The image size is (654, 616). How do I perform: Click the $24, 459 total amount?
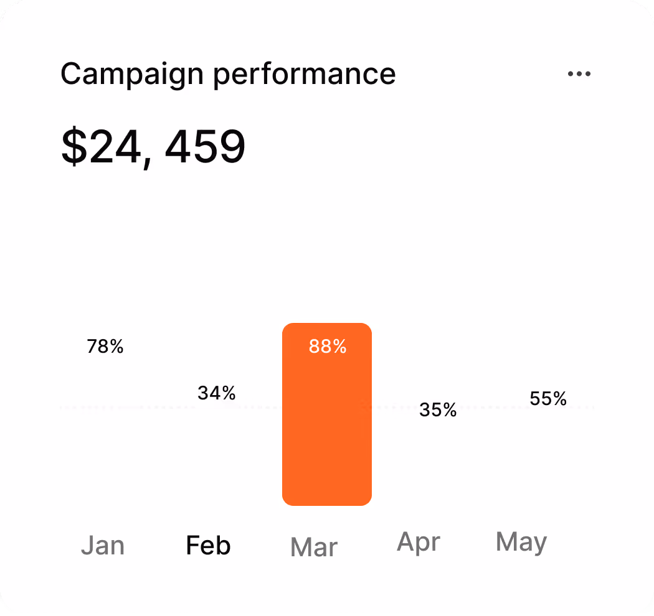click(153, 147)
